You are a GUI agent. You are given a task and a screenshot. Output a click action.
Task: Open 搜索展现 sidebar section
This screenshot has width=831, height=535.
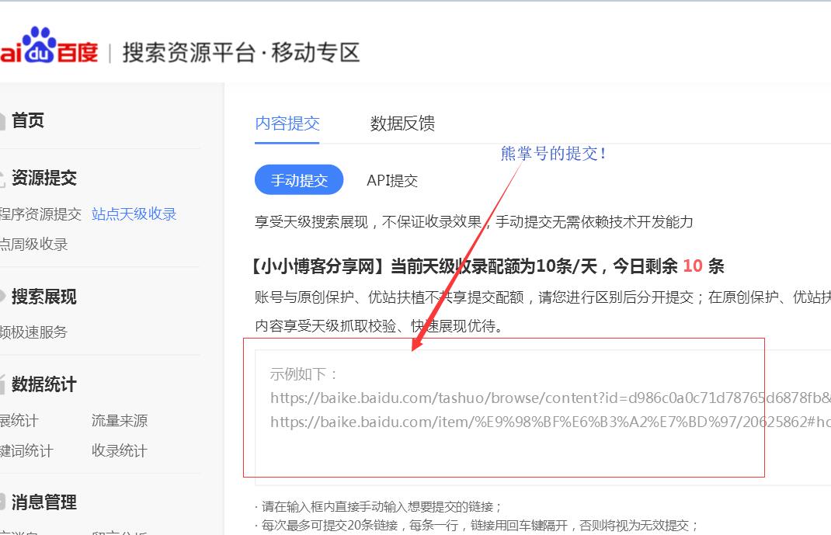pyautogui.click(x=44, y=297)
